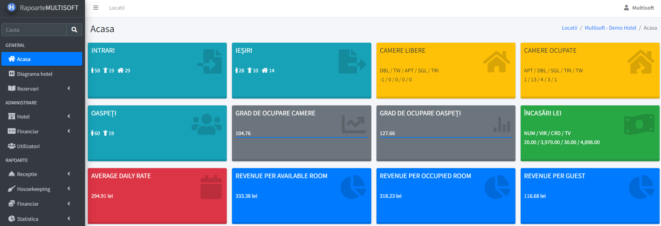661x226 pixels.
Task: Open the Multisoft user account menu
Action: click(639, 8)
